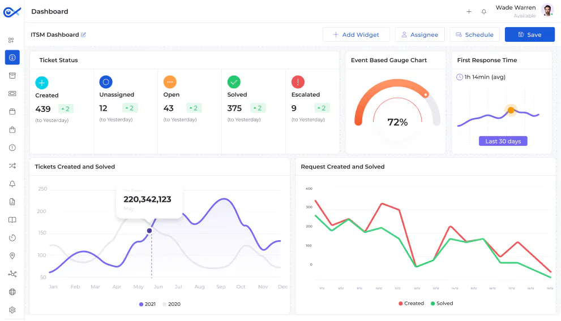Click the 375 Solved count

[x=235, y=108]
